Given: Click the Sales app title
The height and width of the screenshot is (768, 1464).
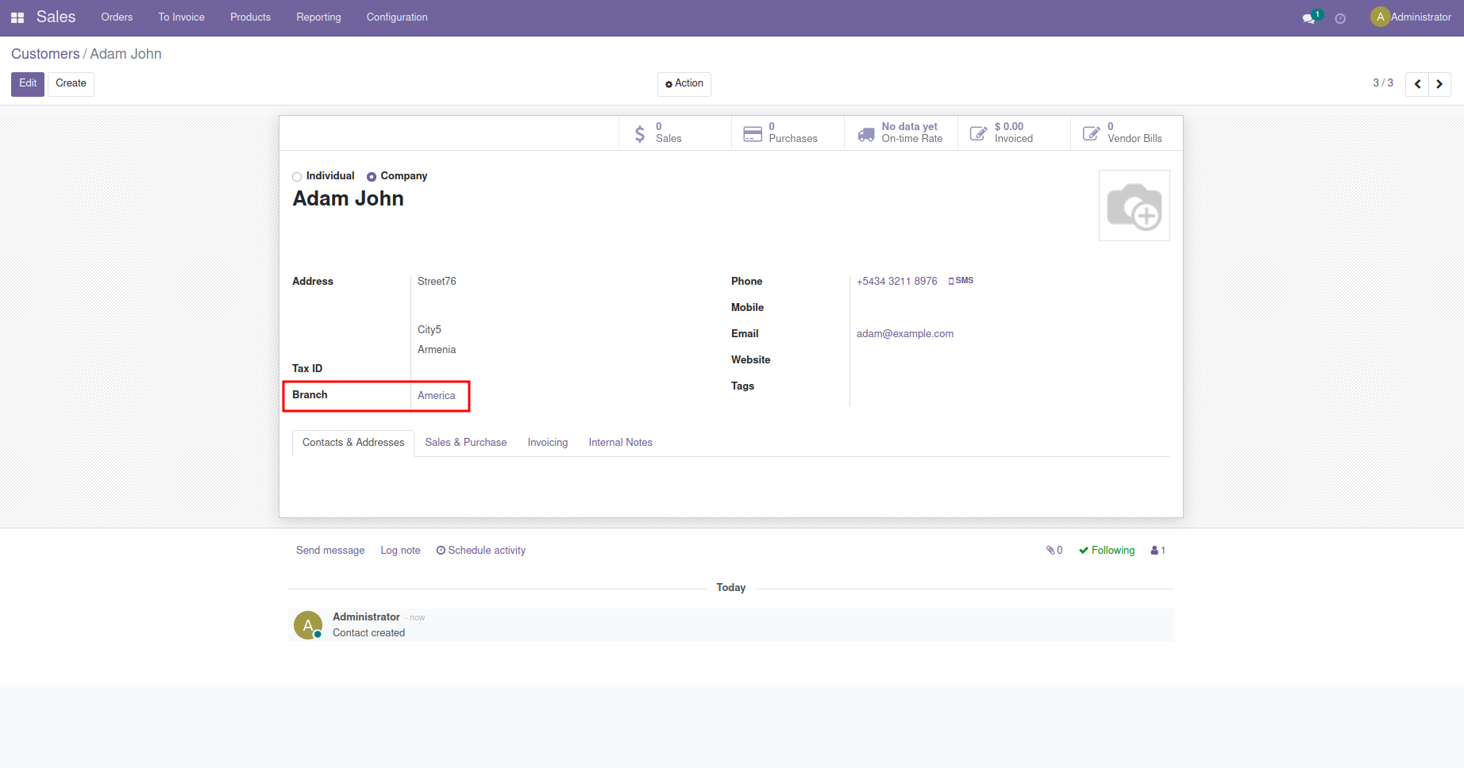Looking at the screenshot, I should (56, 17).
